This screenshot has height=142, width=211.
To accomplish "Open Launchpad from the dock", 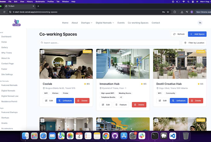I will [x=34, y=136].
